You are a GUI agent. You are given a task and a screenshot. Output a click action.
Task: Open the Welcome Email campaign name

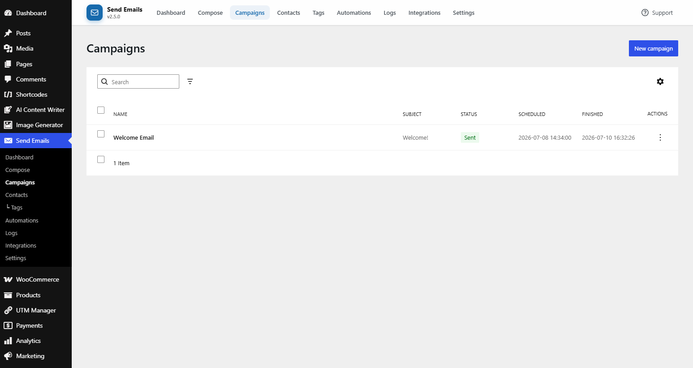tap(134, 137)
